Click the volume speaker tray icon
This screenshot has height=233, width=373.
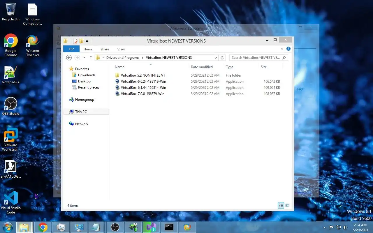(346, 227)
